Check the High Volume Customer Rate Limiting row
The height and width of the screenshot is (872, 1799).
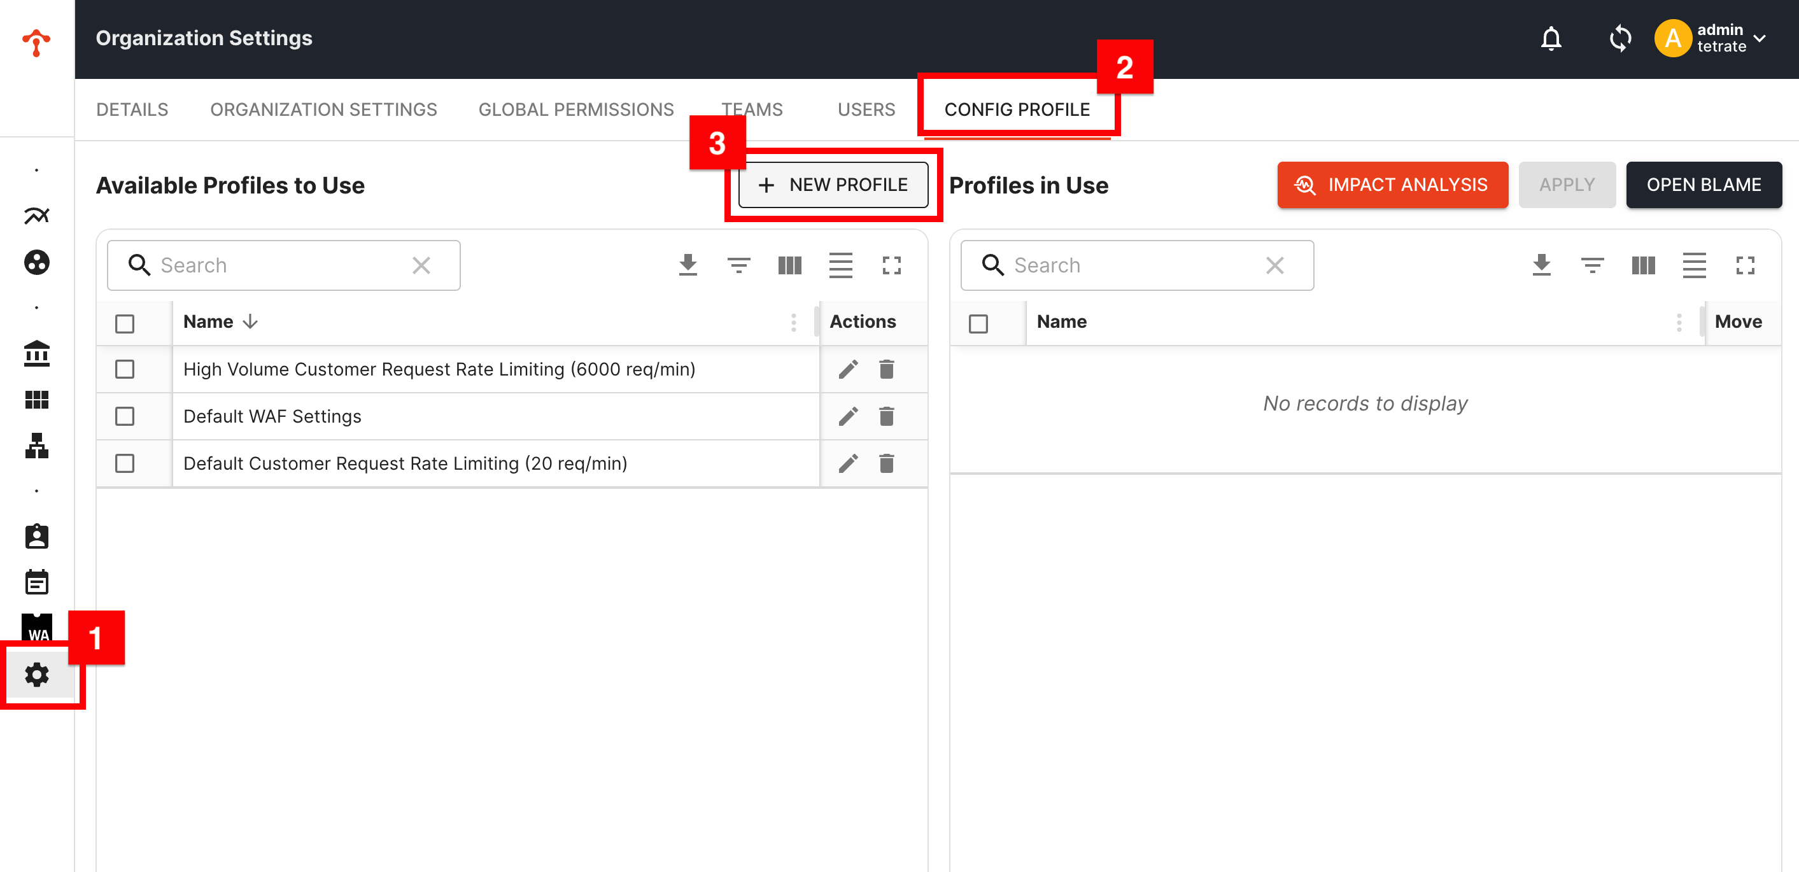pos(124,369)
